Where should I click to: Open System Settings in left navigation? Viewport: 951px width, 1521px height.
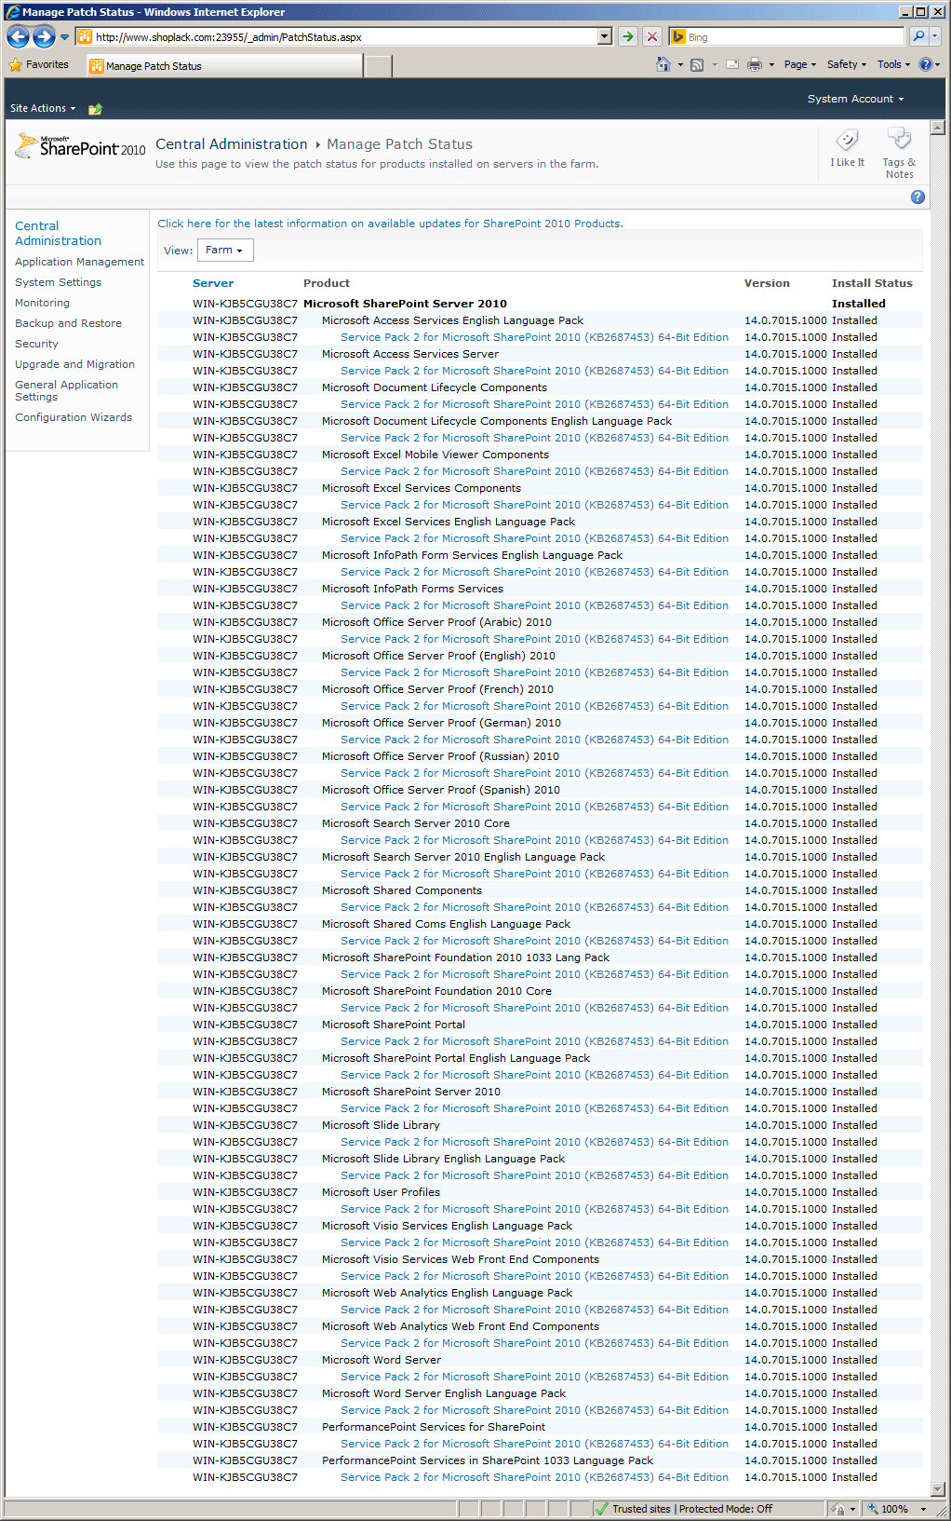coord(58,282)
